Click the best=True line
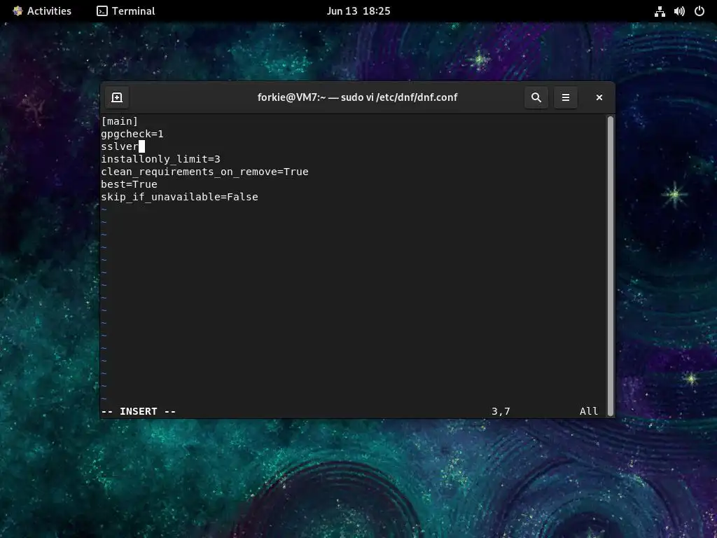This screenshot has width=717, height=538. [x=129, y=184]
